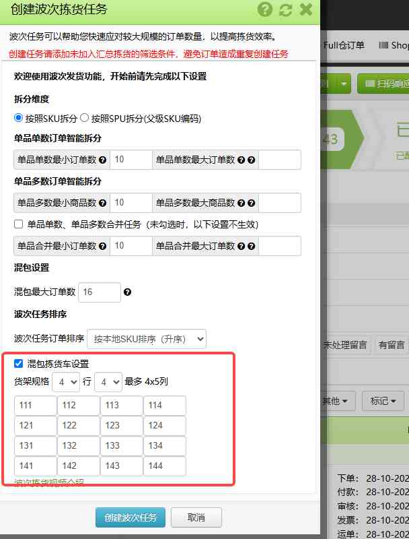Open 货架规格 rows dropdown
Image resolution: width=409 pixels, height=539 pixels.
[66, 382]
